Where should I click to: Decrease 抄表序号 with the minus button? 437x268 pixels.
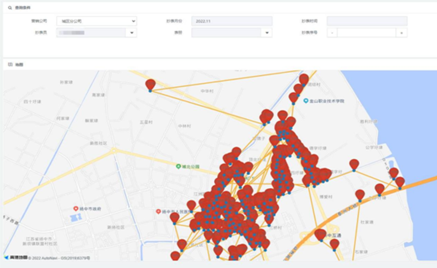tap(332, 33)
